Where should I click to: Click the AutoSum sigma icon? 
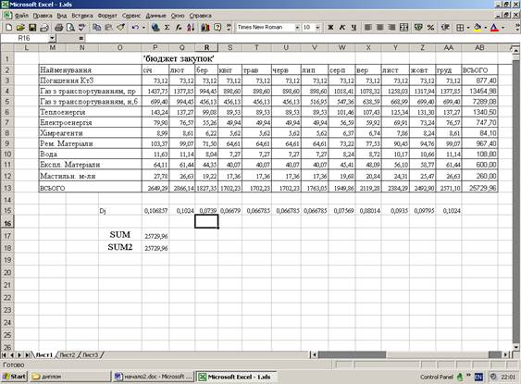[x=167, y=27]
